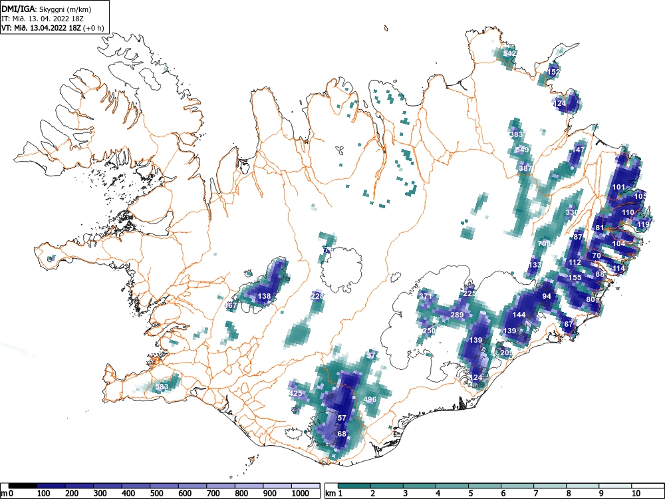Click the visibility value 330 on the map
This screenshot has height=499, width=665.
pyautogui.click(x=572, y=212)
